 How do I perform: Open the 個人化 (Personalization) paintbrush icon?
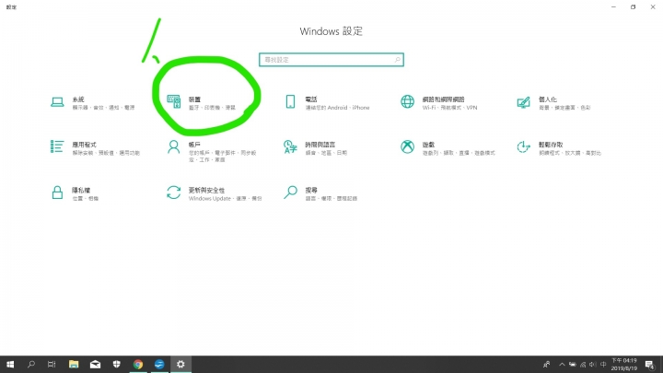click(x=523, y=102)
